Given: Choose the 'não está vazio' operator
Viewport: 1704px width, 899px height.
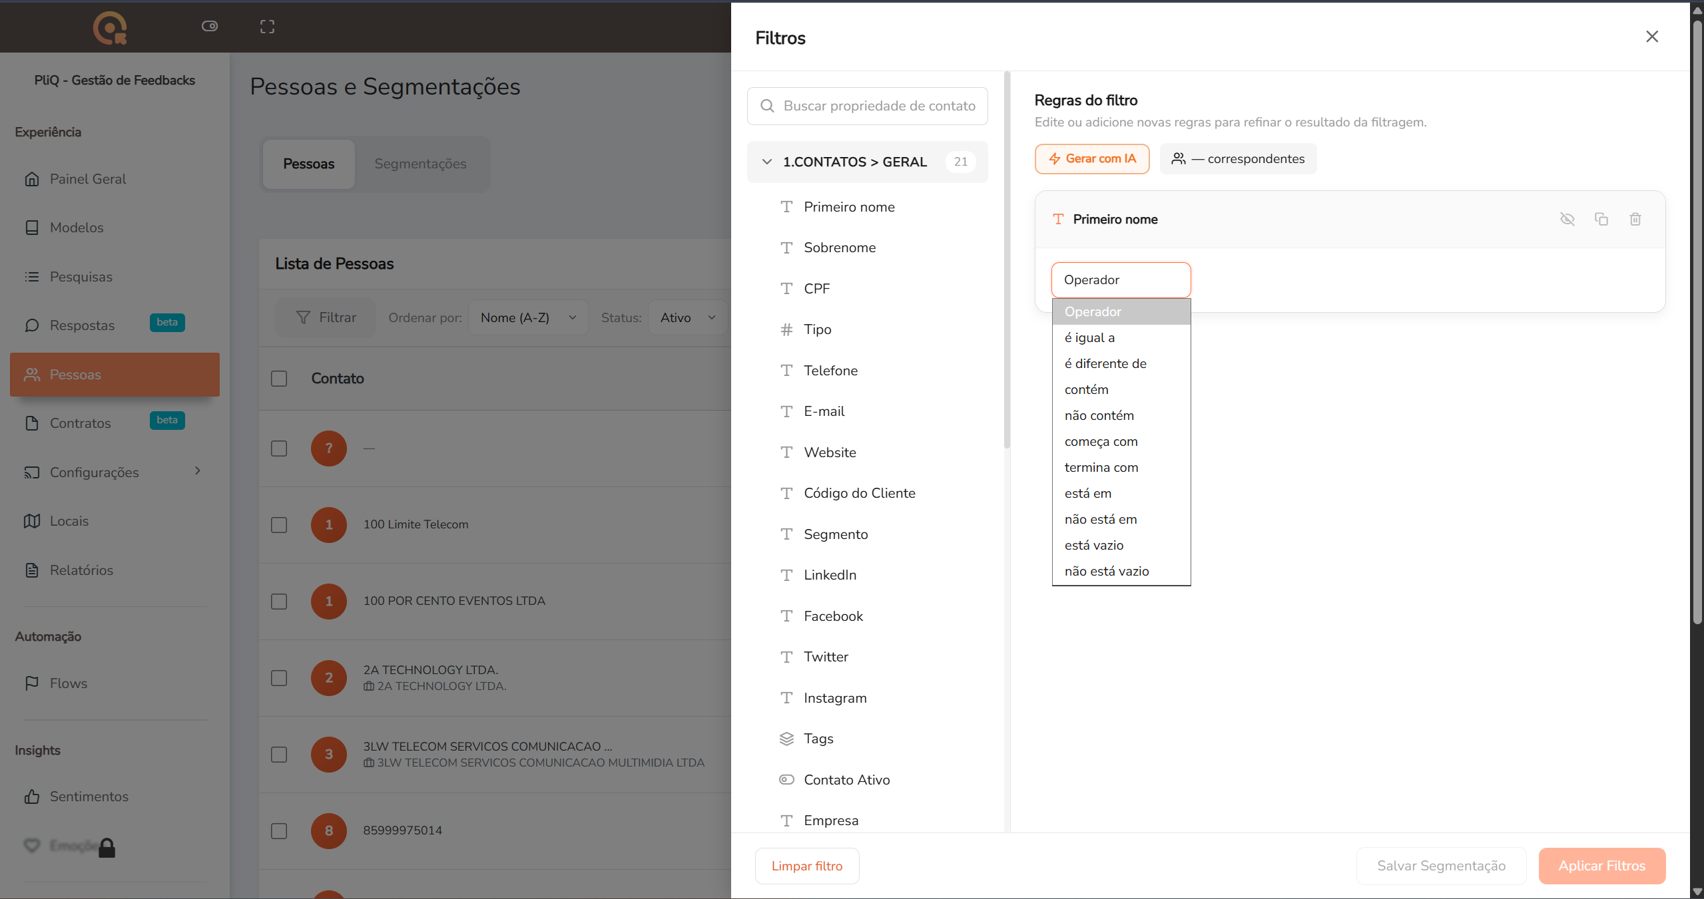Looking at the screenshot, I should [x=1121, y=571].
